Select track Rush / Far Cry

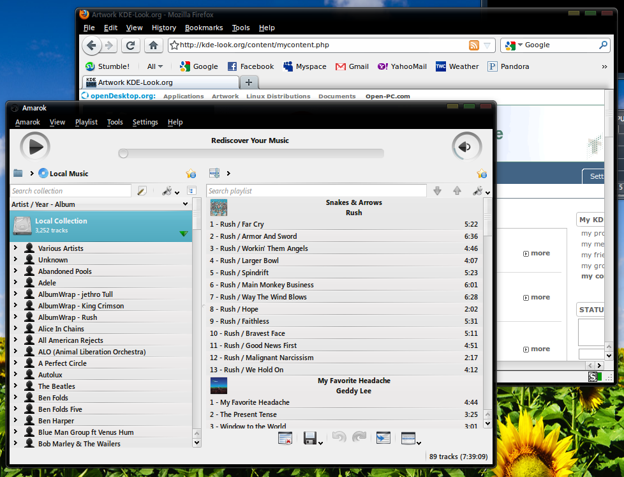click(345, 224)
